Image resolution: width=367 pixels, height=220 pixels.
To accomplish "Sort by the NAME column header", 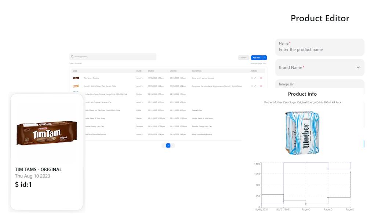I will (75, 71).
